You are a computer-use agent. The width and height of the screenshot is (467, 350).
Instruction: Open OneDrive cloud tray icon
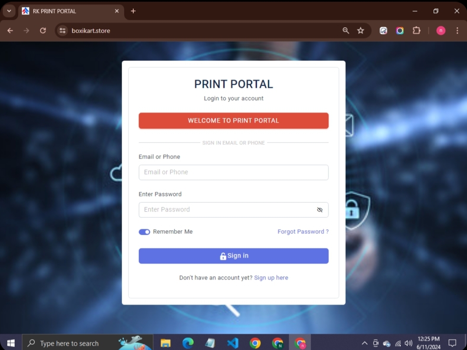click(386, 344)
